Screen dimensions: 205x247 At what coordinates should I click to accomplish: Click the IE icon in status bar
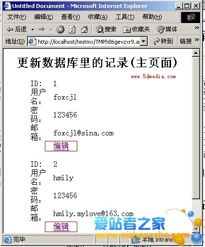pos(7,240)
